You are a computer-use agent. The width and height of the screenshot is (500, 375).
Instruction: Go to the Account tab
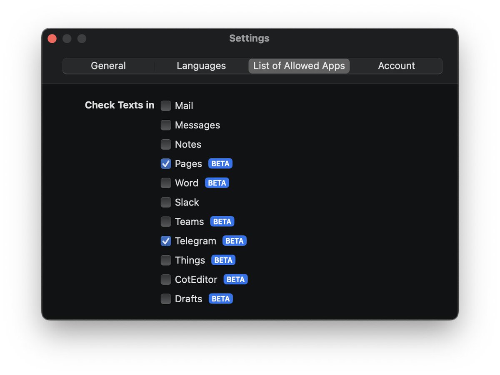click(x=396, y=66)
